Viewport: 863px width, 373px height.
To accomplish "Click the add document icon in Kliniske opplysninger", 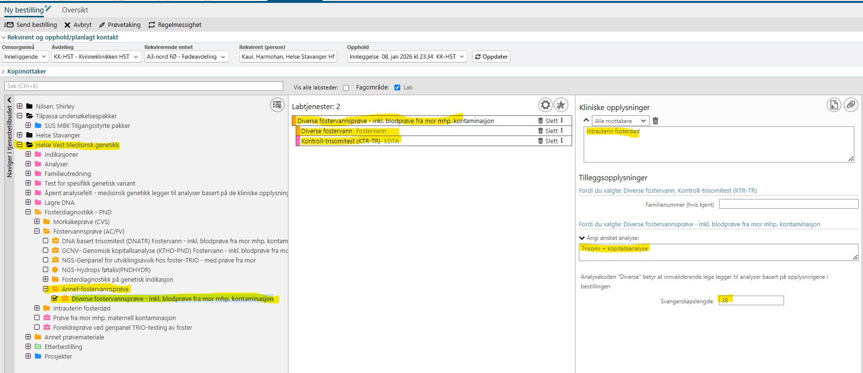I will click(834, 105).
